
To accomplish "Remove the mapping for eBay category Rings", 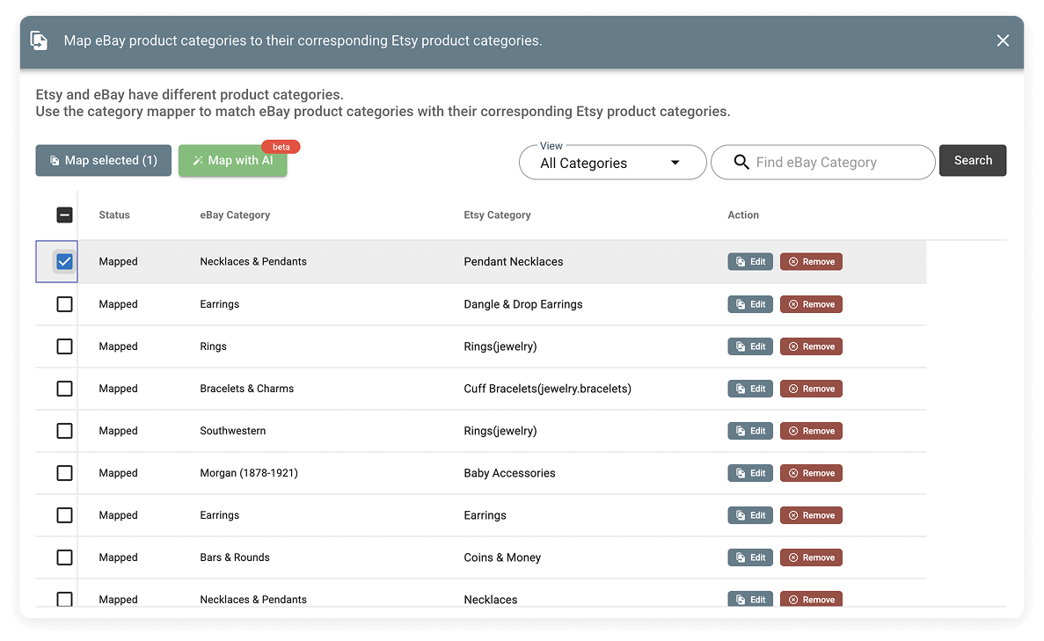I will tap(811, 346).
